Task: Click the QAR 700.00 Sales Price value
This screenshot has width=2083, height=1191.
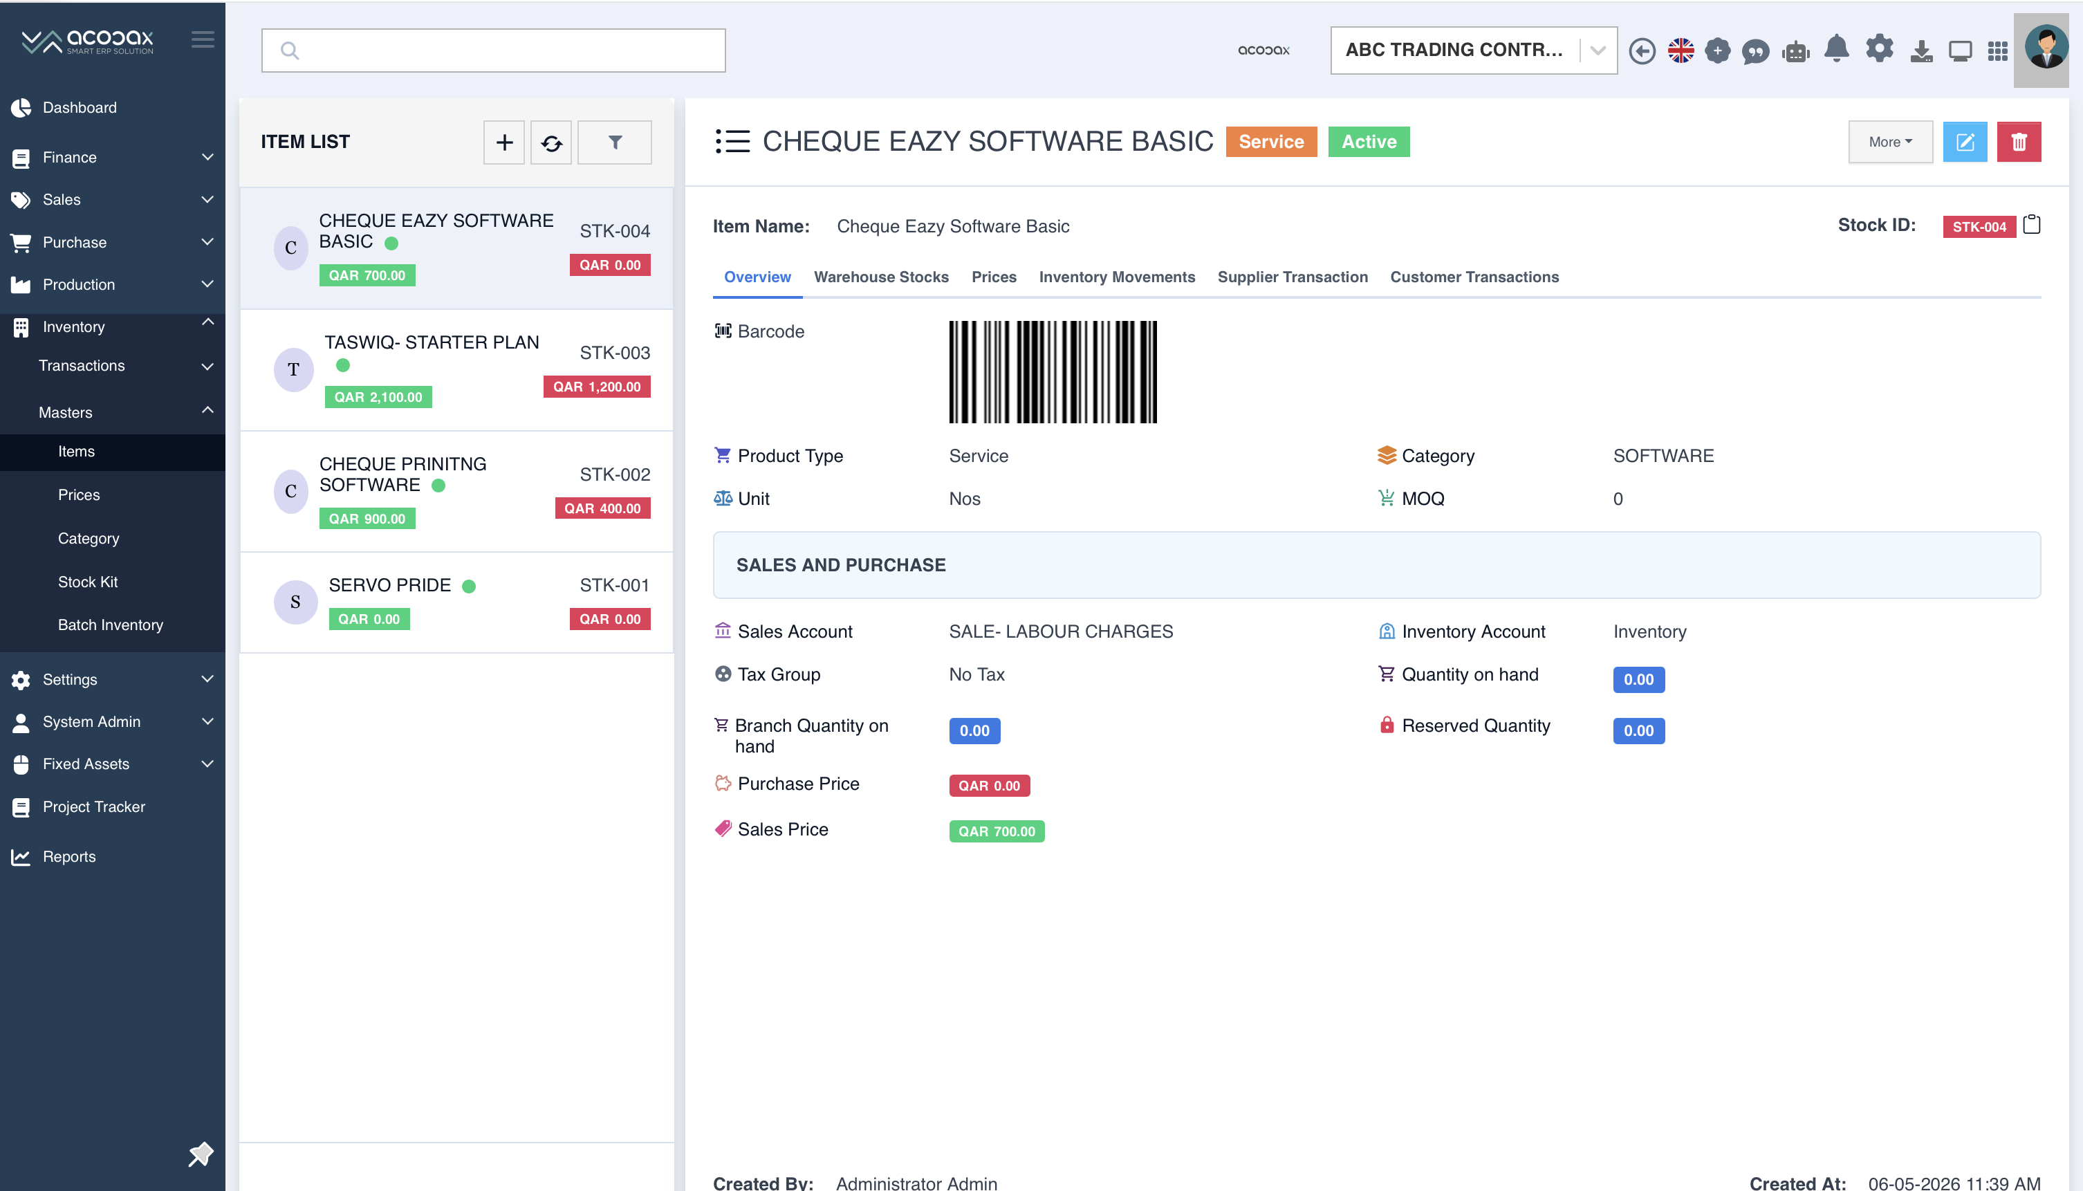Action: [996, 832]
